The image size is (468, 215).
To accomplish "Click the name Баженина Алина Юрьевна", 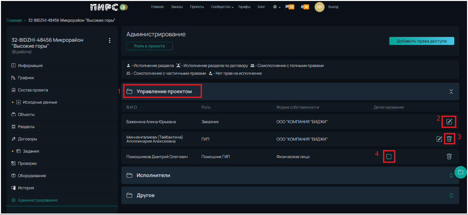I will coord(151,122).
